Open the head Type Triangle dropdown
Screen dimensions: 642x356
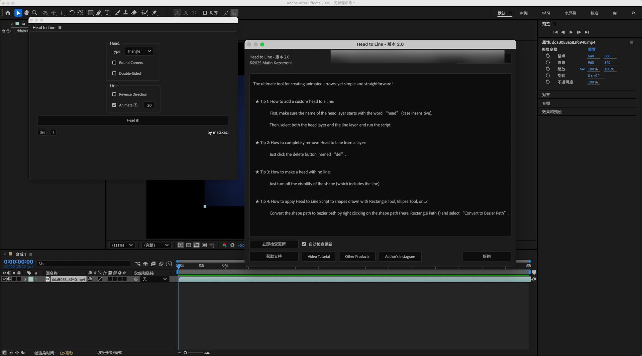[139, 51]
